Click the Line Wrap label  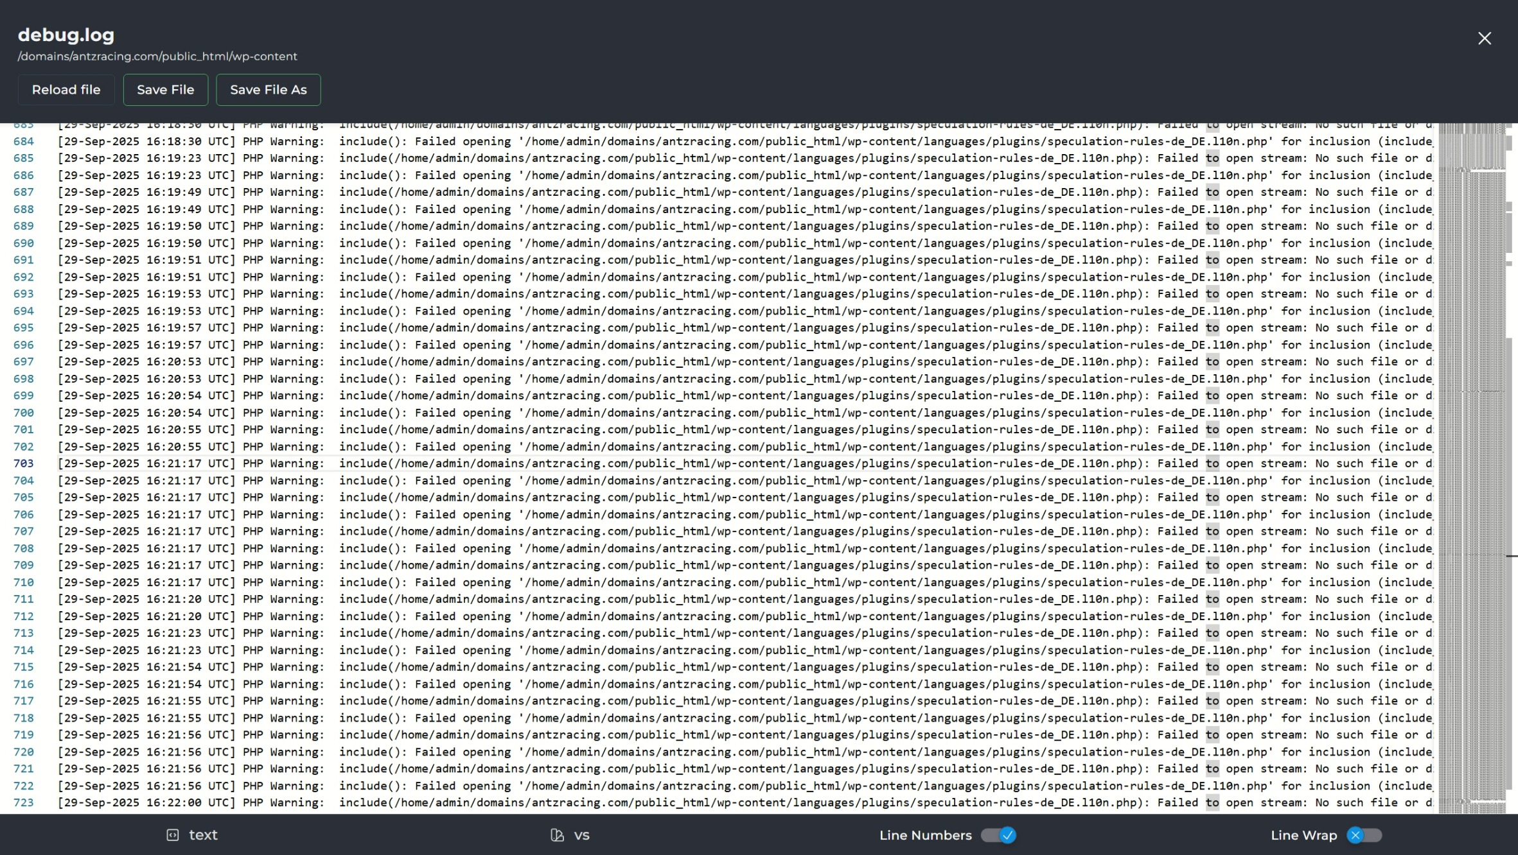pos(1303,835)
